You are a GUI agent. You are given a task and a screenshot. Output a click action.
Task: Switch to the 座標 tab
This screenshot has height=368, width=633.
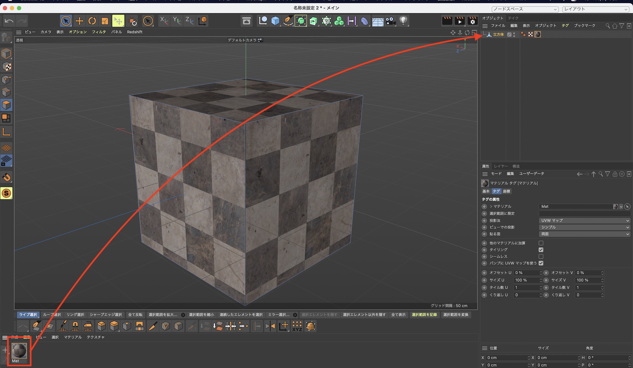click(506, 191)
